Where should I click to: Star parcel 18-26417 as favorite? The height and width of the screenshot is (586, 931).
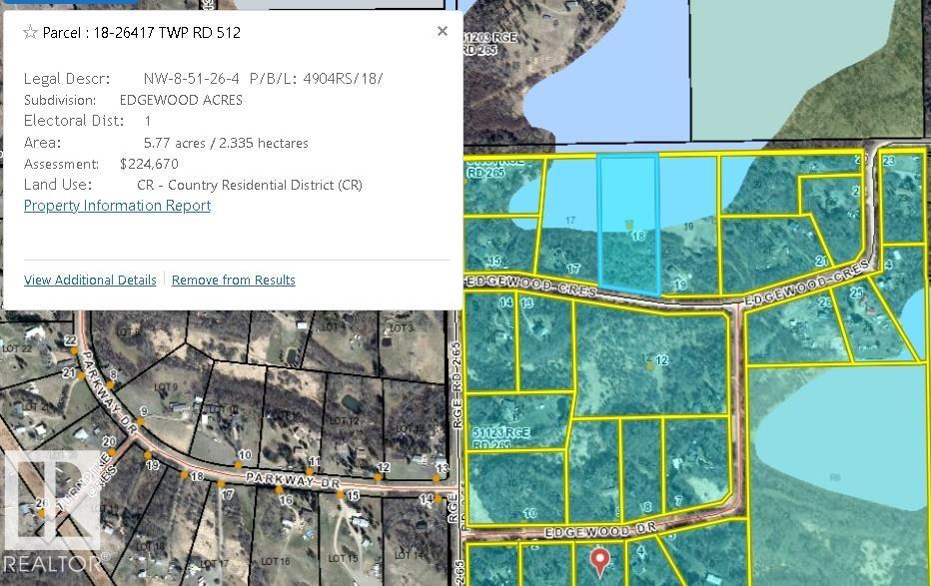pyautogui.click(x=30, y=33)
